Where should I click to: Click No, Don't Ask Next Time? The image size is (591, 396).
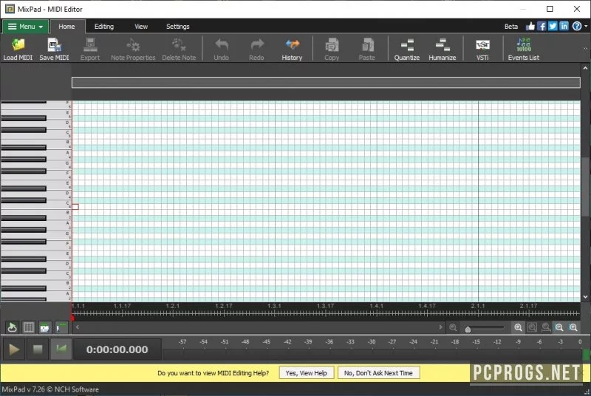coord(378,373)
